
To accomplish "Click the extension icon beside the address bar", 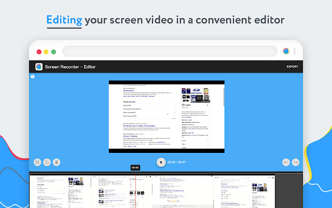I will pyautogui.click(x=286, y=51).
